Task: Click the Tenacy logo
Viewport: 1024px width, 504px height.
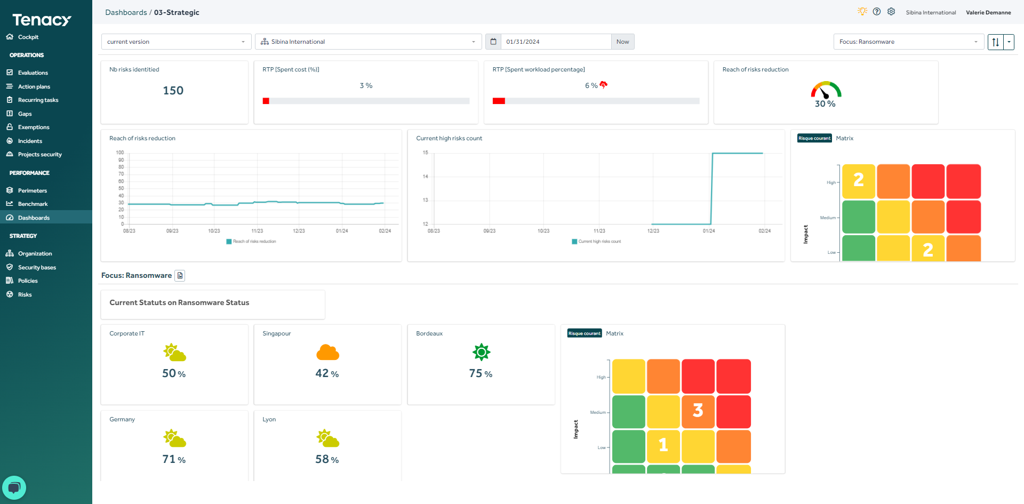Action: coord(42,20)
